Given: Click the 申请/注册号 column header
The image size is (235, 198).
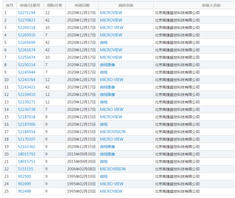Looking at the screenshot, I should (30, 5).
